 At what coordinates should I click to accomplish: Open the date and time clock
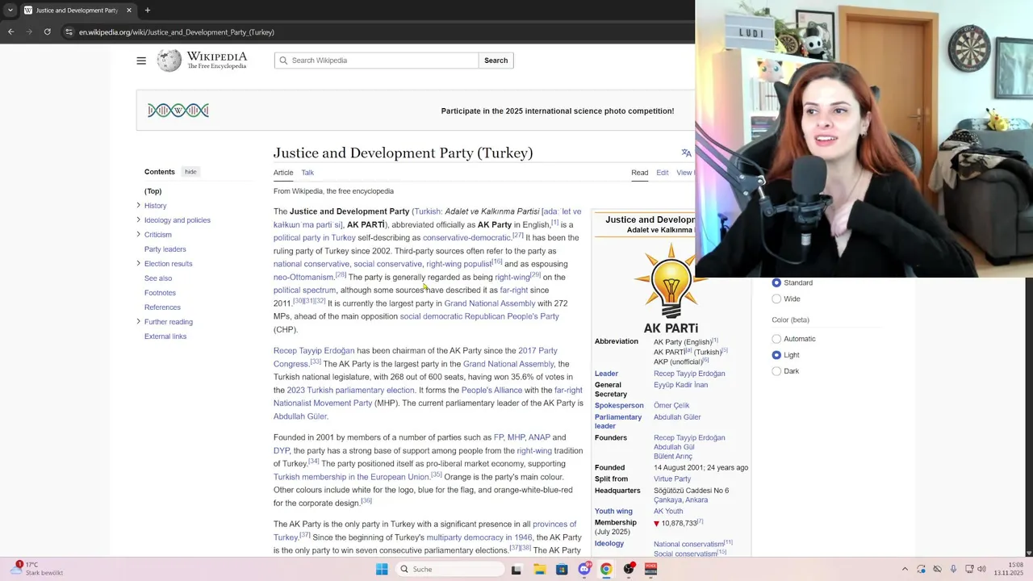[1009, 569]
